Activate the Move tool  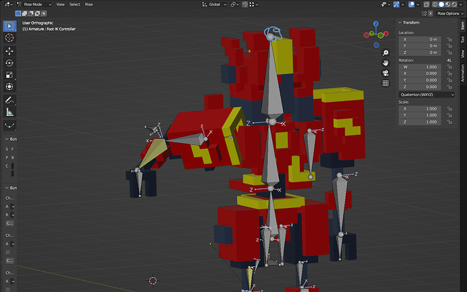click(9, 51)
